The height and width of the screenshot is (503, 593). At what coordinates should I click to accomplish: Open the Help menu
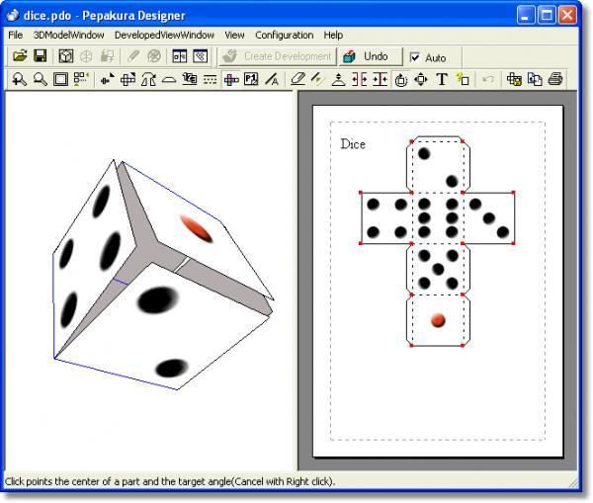[333, 35]
